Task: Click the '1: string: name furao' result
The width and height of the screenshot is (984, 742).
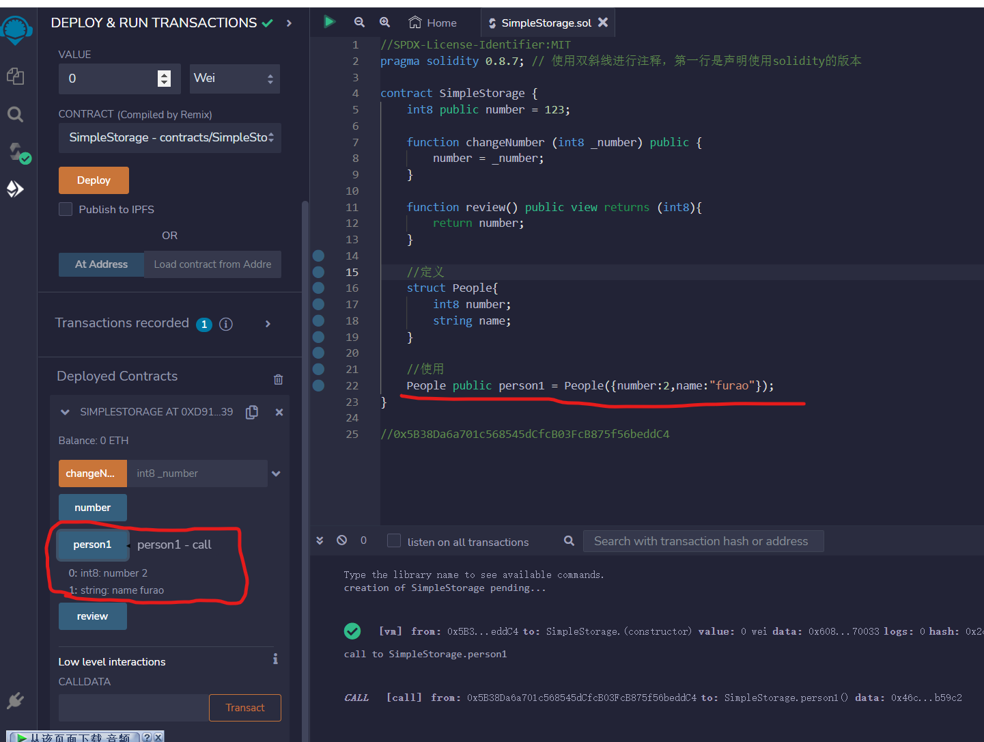Action: coord(116,590)
